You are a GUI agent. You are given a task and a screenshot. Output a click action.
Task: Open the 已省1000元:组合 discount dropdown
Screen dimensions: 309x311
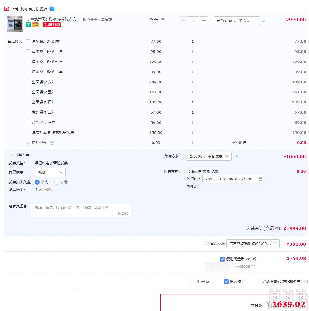click(236, 21)
